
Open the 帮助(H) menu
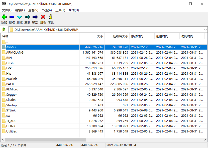coord(74,10)
